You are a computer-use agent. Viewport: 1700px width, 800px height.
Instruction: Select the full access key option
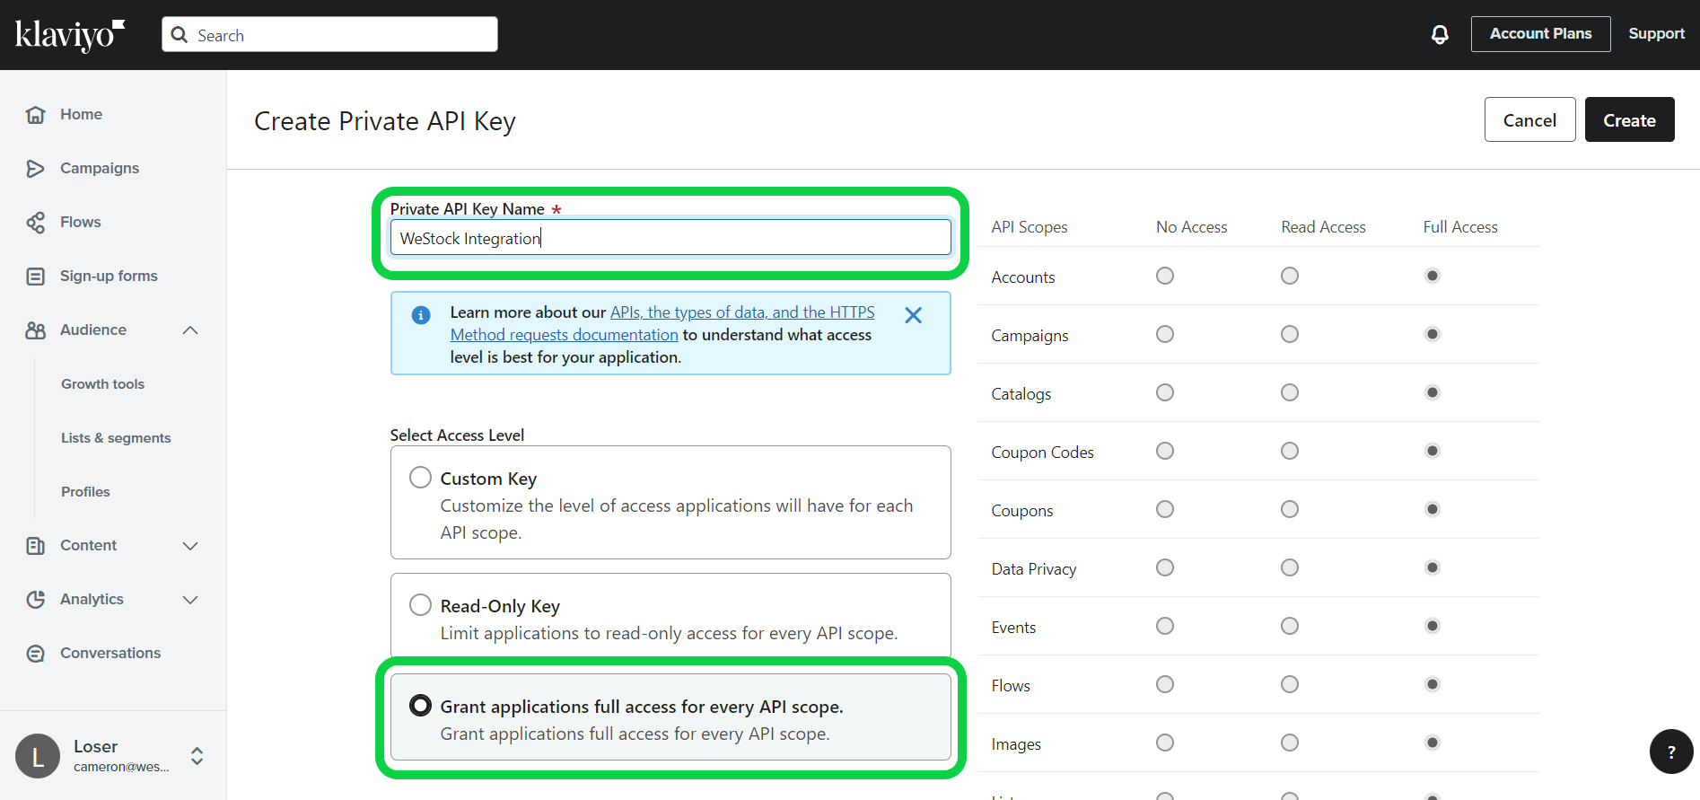420,705
